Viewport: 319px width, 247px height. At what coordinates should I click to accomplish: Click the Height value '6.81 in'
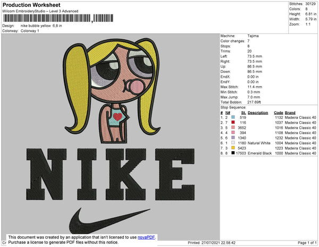(310, 14)
